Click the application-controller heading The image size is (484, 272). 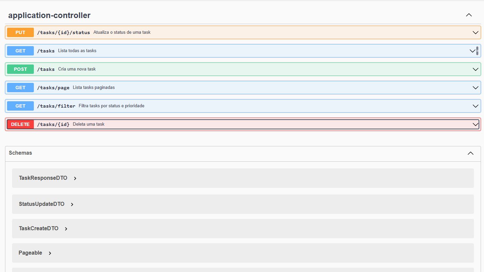[49, 15]
